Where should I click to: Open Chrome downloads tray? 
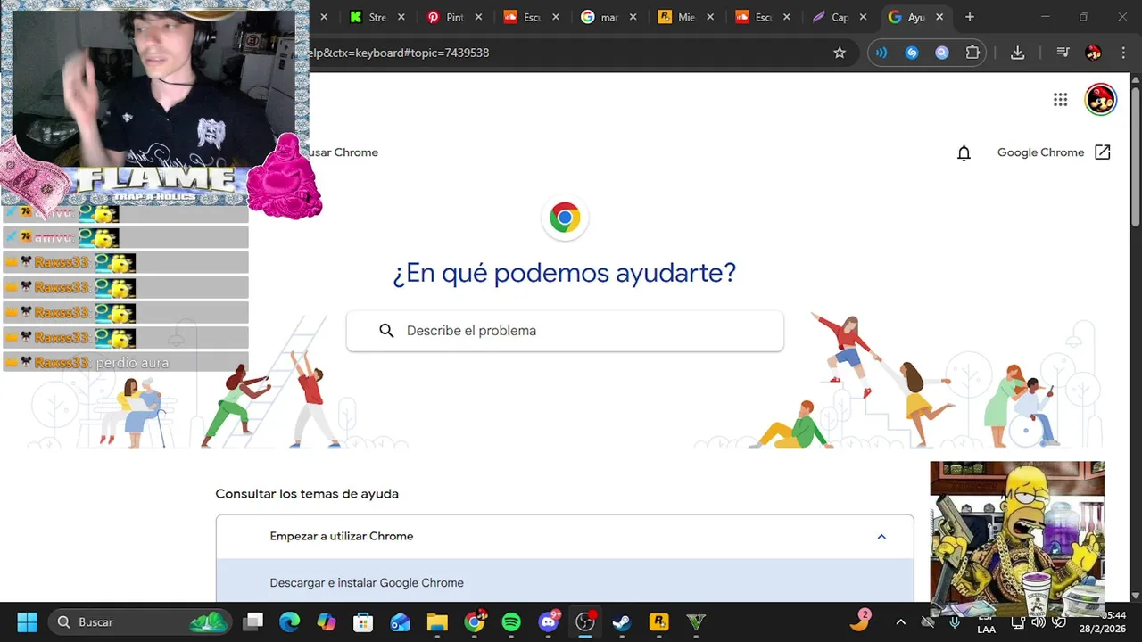[x=1017, y=53]
